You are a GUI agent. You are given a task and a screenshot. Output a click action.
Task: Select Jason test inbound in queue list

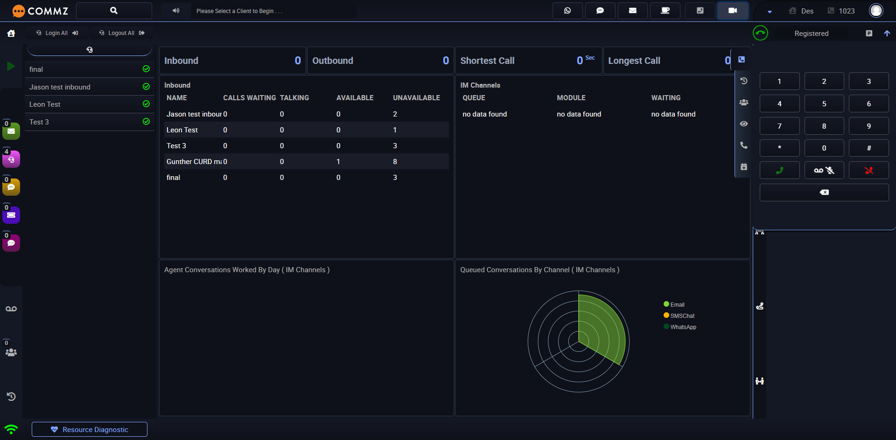pos(90,87)
